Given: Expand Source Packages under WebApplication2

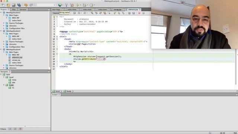Looking at the screenshot, I should point(4,23).
